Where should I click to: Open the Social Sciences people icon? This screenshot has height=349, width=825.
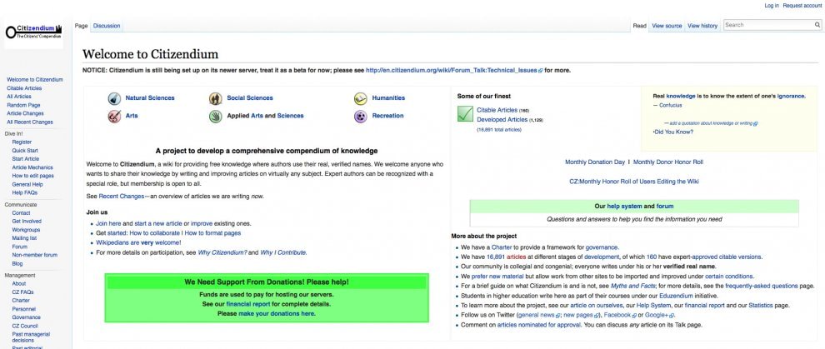point(215,98)
